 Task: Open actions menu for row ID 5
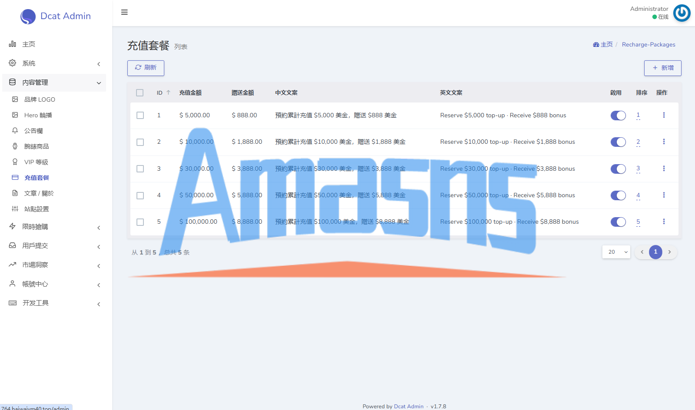(x=664, y=222)
